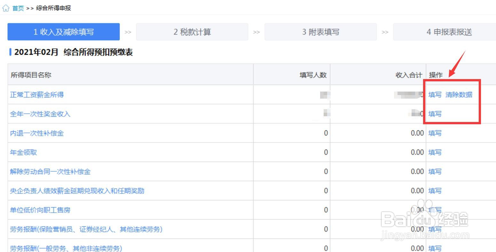Click 填写 for 全年一次性奖金收入 row
The height and width of the screenshot is (252, 496).
tap(435, 114)
